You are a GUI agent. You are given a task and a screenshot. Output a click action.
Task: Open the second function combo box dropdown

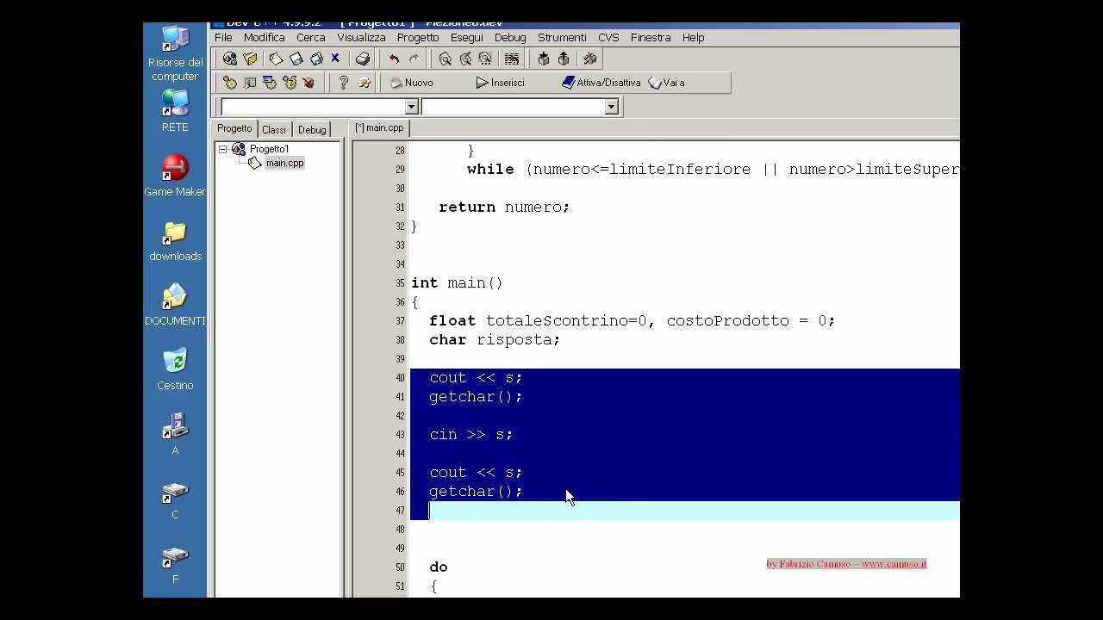[611, 107]
